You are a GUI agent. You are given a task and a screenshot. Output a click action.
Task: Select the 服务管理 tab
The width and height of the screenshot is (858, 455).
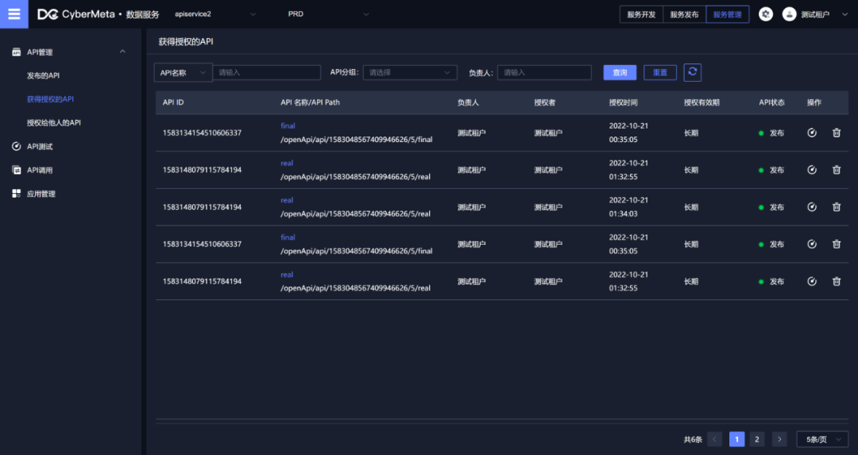[x=727, y=14]
